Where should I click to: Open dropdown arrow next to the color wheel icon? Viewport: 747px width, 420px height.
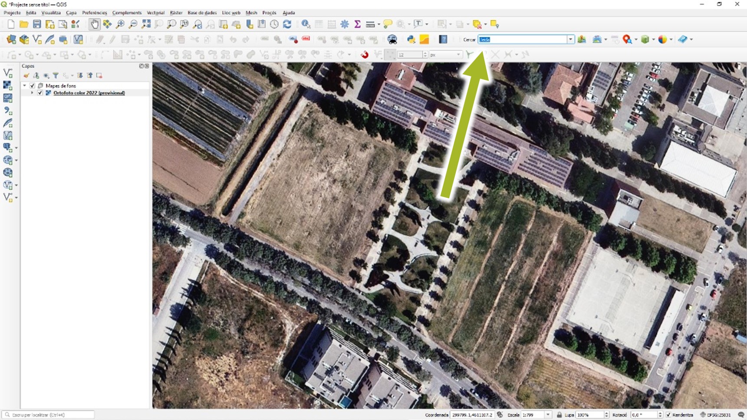(x=671, y=39)
